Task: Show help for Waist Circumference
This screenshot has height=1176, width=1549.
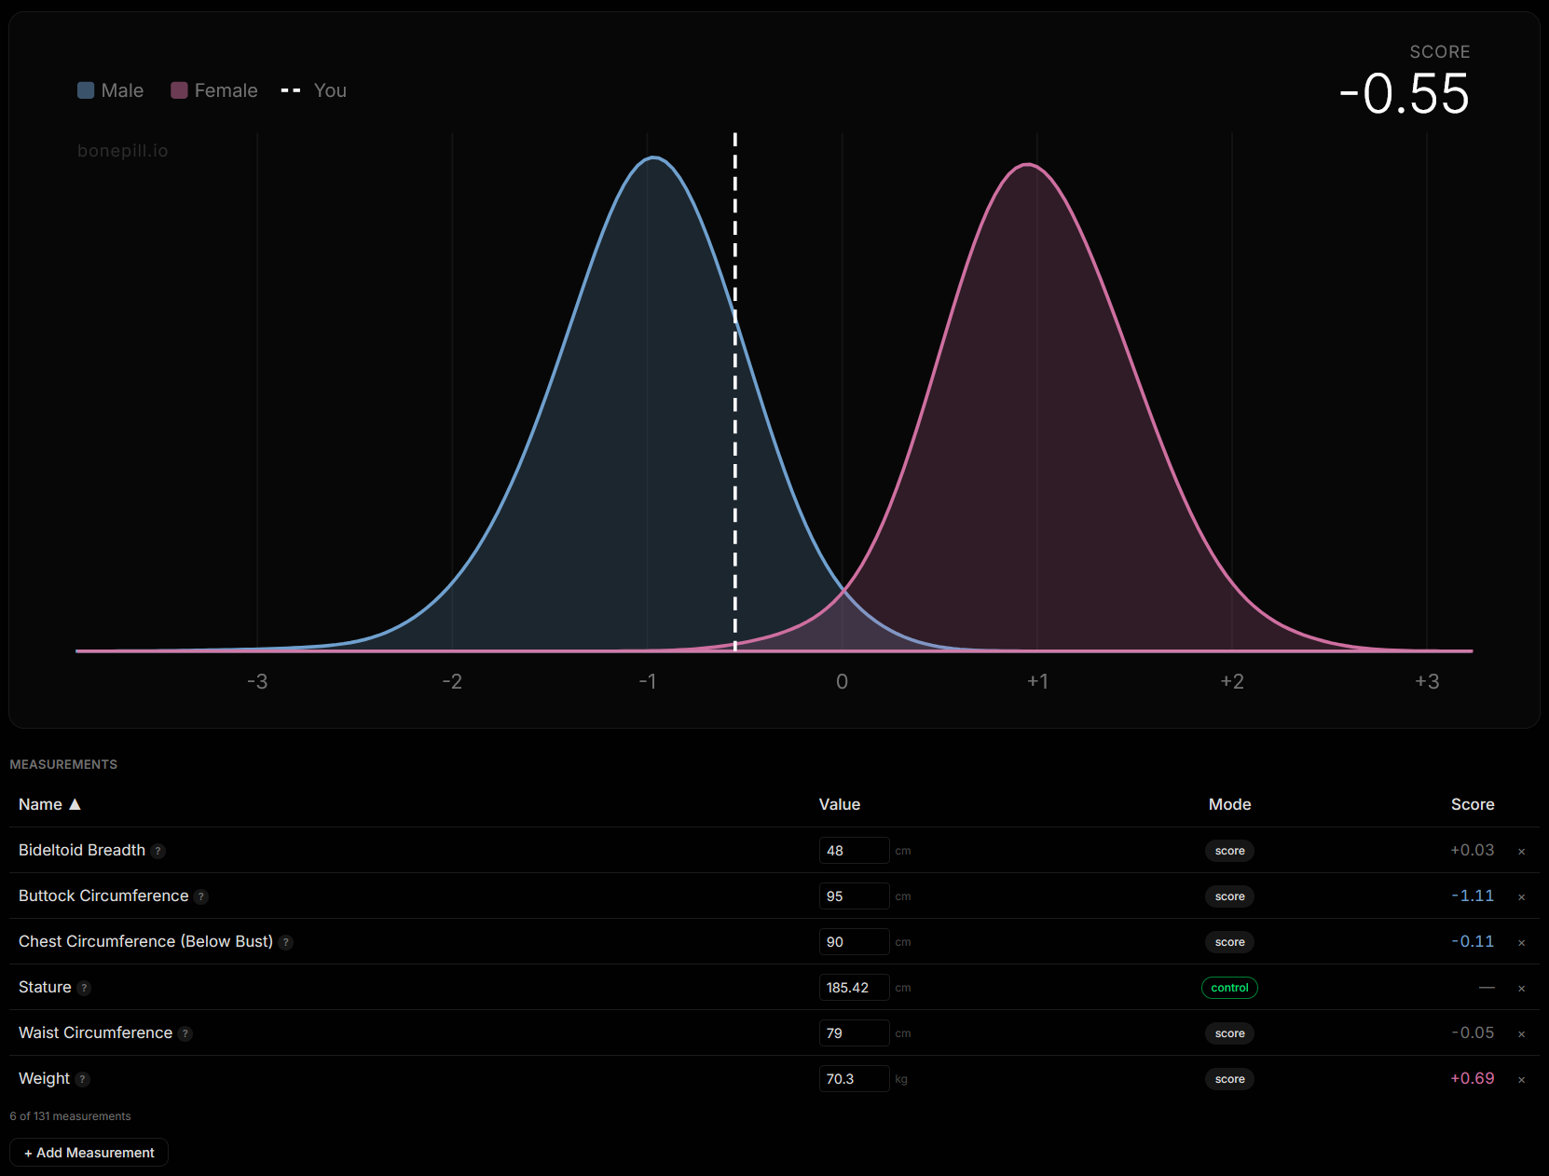Action: (185, 1033)
